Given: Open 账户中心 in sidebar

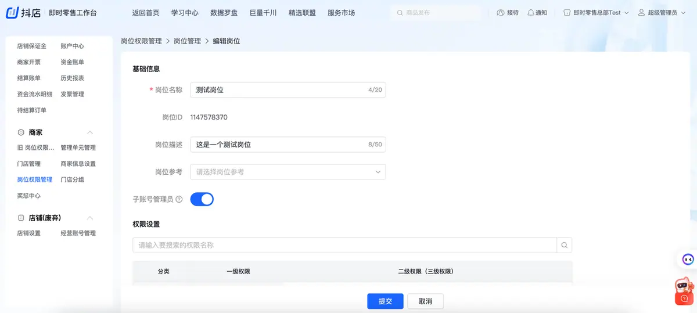Looking at the screenshot, I should click(x=72, y=46).
